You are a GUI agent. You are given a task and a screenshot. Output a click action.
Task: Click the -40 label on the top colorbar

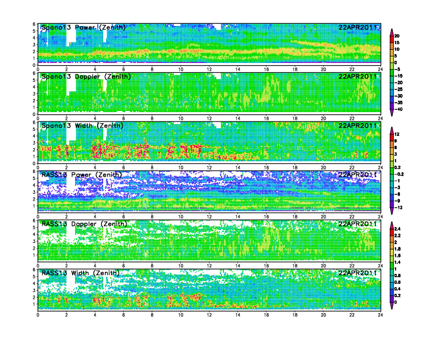pyautogui.click(x=398, y=109)
